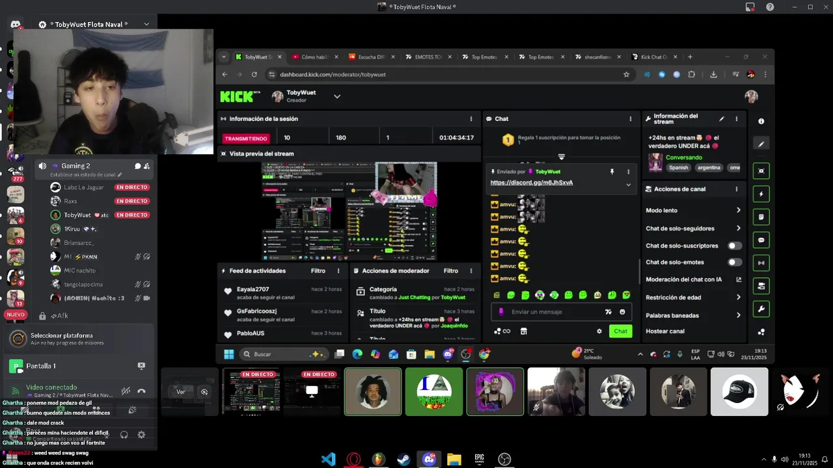Click the lightning bolt widget icon in the sidebar
The width and height of the screenshot is (833, 468).
[761, 194]
